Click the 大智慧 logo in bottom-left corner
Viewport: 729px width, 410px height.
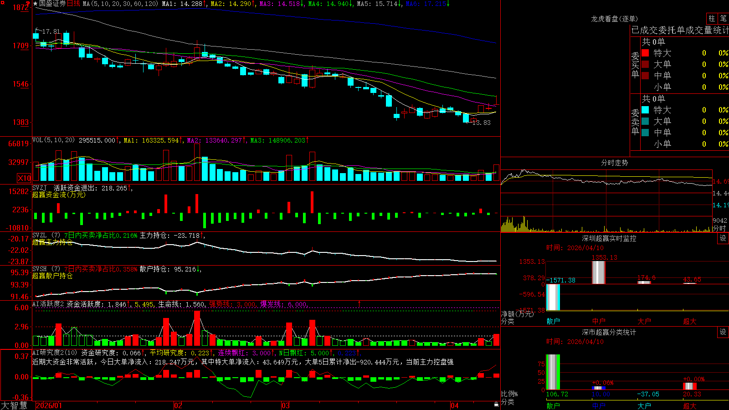pyautogui.click(x=14, y=405)
